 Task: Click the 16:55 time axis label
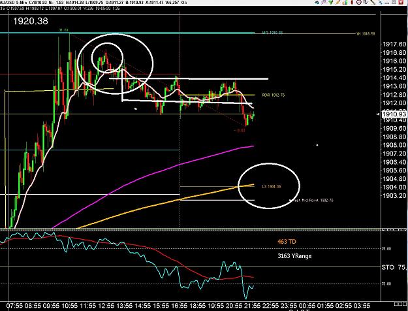pos(180,306)
